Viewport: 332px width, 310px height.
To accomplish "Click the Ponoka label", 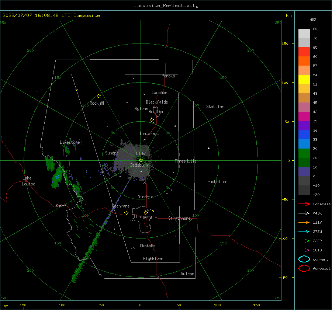I will (168, 76).
